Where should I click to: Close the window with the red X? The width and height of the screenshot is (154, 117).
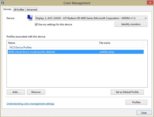[150, 3]
